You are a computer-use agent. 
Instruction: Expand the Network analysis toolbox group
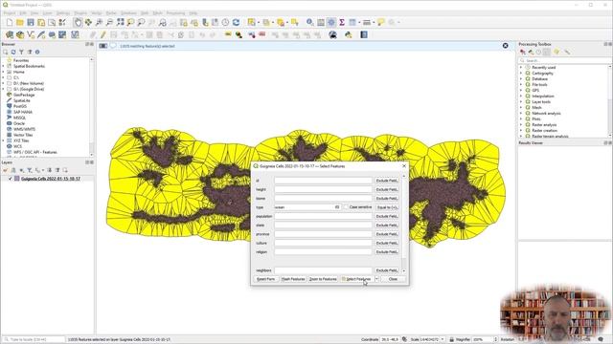tap(521, 113)
